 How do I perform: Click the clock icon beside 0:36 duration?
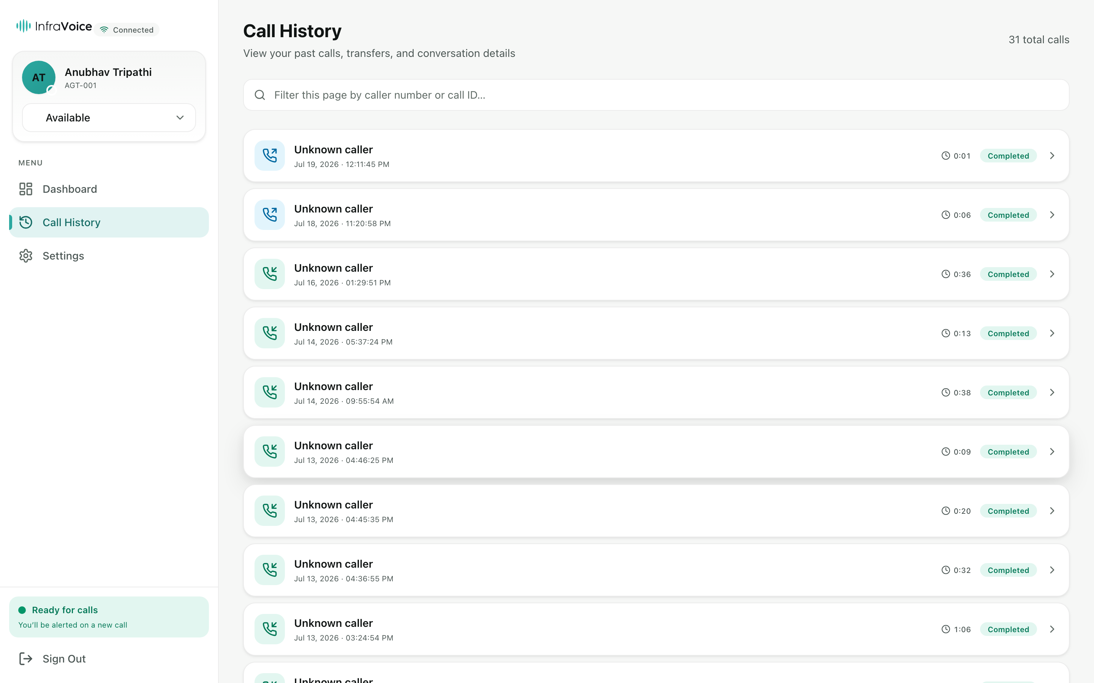(x=946, y=274)
